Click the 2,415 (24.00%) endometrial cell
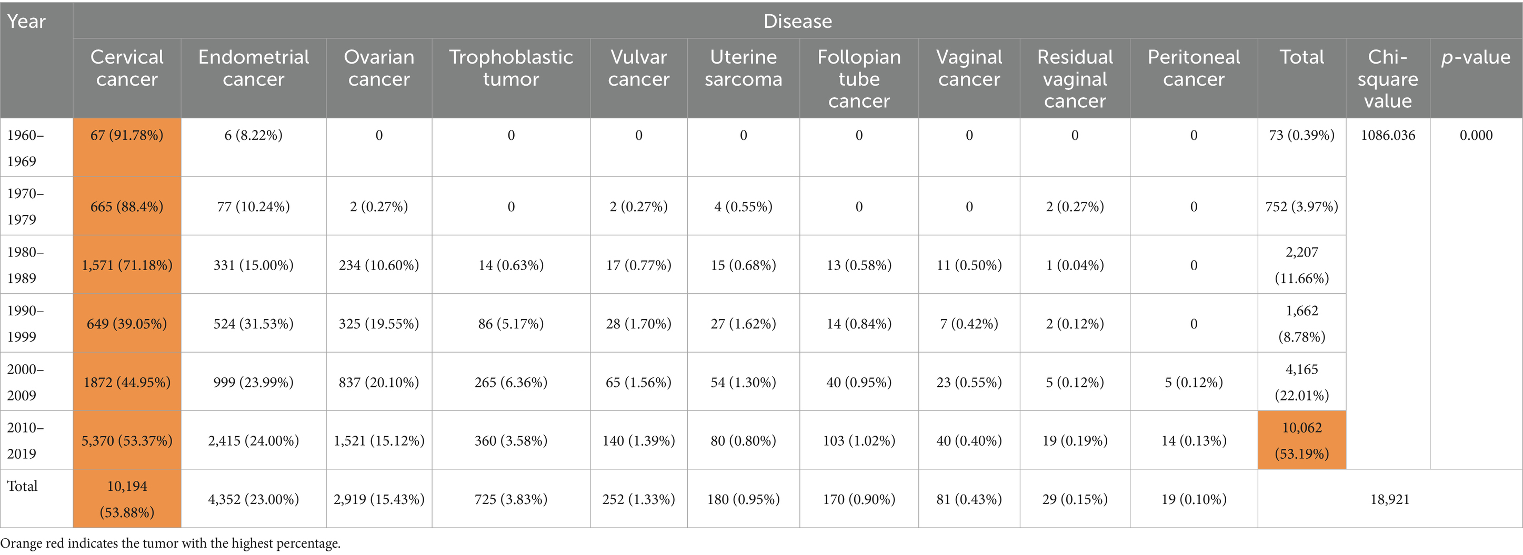 pos(253,440)
